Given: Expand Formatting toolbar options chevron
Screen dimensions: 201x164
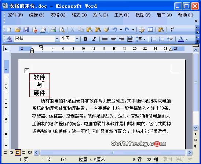Looking at the screenshot, I should pyautogui.click(x=197, y=39).
